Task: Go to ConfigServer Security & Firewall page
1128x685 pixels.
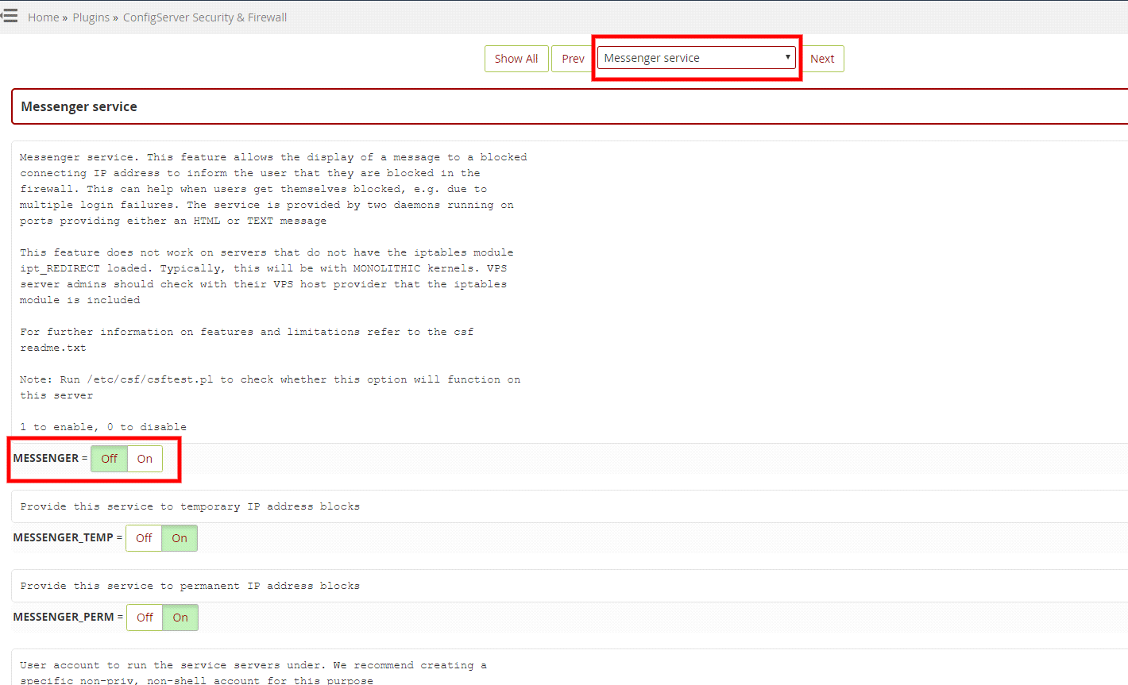Action: point(204,17)
